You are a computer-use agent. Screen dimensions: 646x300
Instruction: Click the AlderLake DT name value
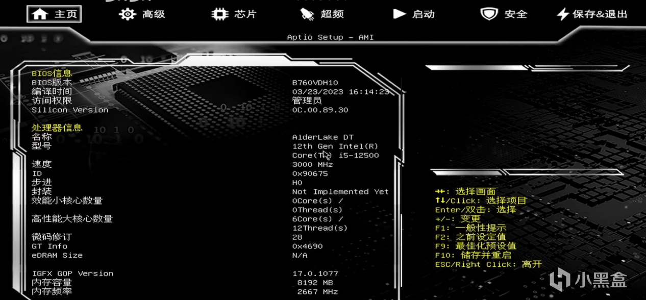(322, 137)
